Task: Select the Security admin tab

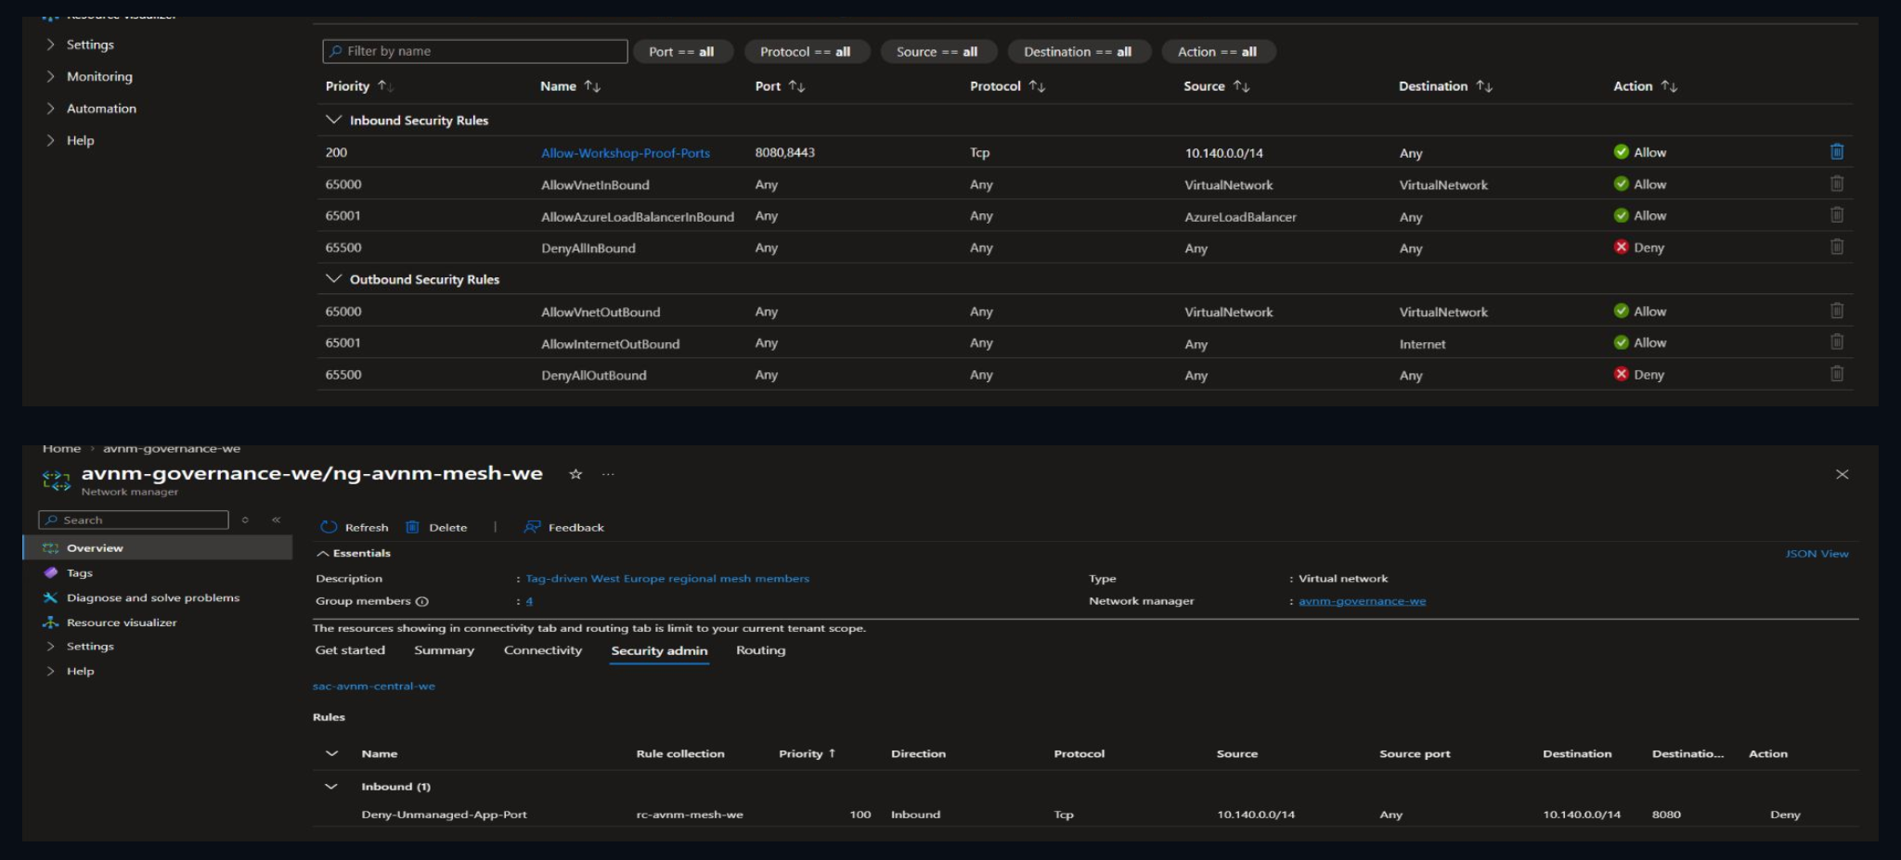Action: pos(659,651)
